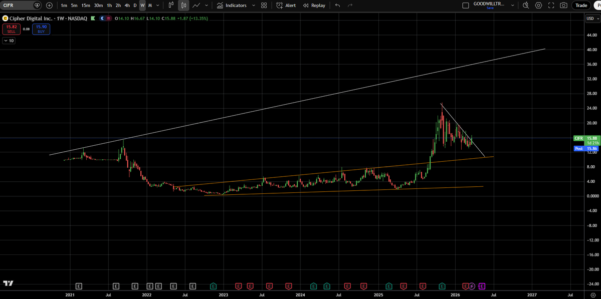Click the diamond icon inside symbol search
The image size is (601, 299).
point(37,6)
